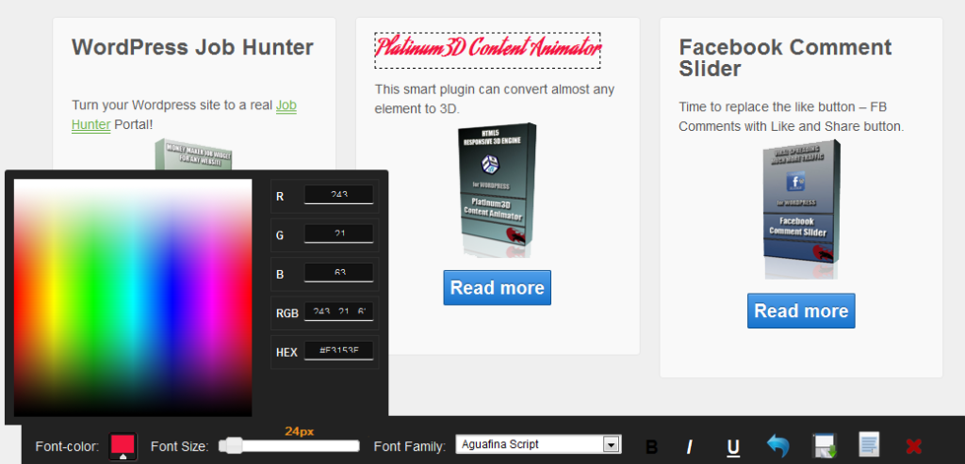
Task: Click the G value input field
Action: click(x=338, y=233)
